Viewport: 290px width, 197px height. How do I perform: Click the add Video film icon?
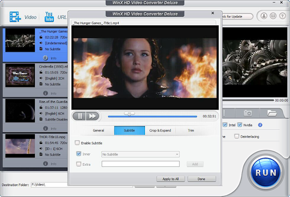[x=15, y=17]
